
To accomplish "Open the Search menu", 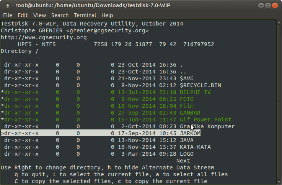I will 60,15.
